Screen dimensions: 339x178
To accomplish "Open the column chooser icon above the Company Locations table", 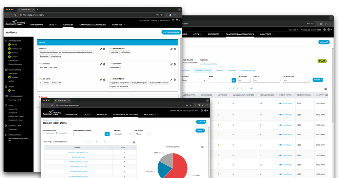I will (325, 89).
